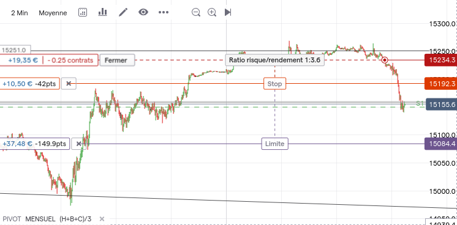This screenshot has width=457, height=225.
Task: Open the calendar grid date picker icon
Action: click(x=83, y=12)
